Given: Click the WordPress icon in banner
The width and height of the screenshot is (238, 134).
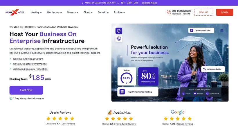Looking at the screenshot, I should tap(119, 39).
